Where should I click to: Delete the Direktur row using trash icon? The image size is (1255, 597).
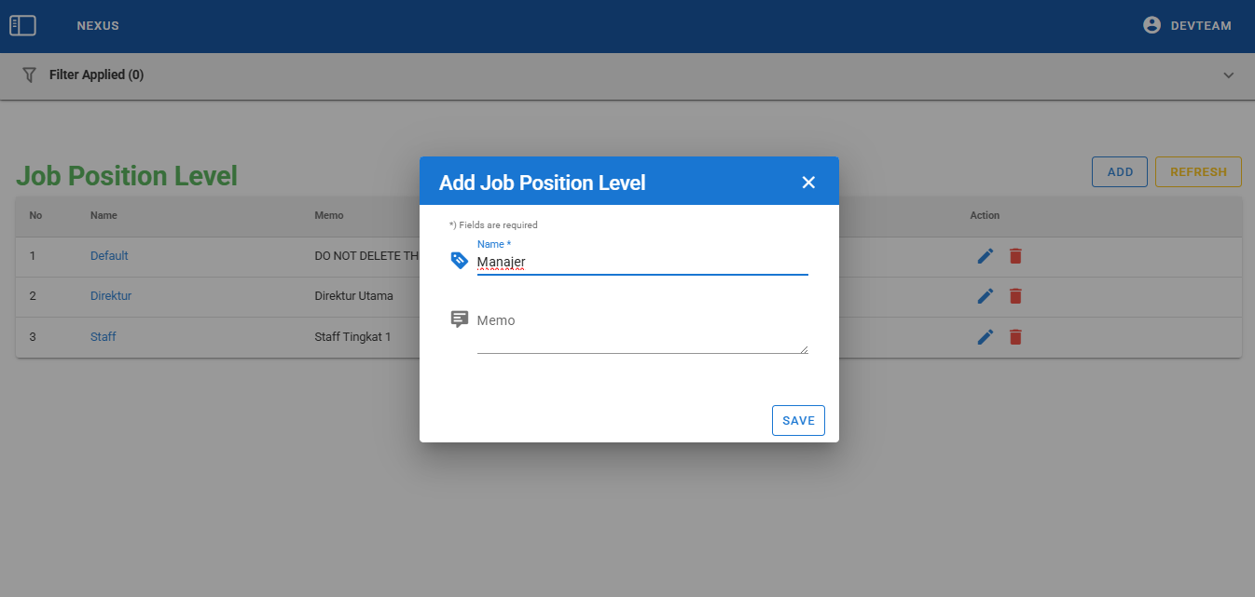tap(1015, 296)
